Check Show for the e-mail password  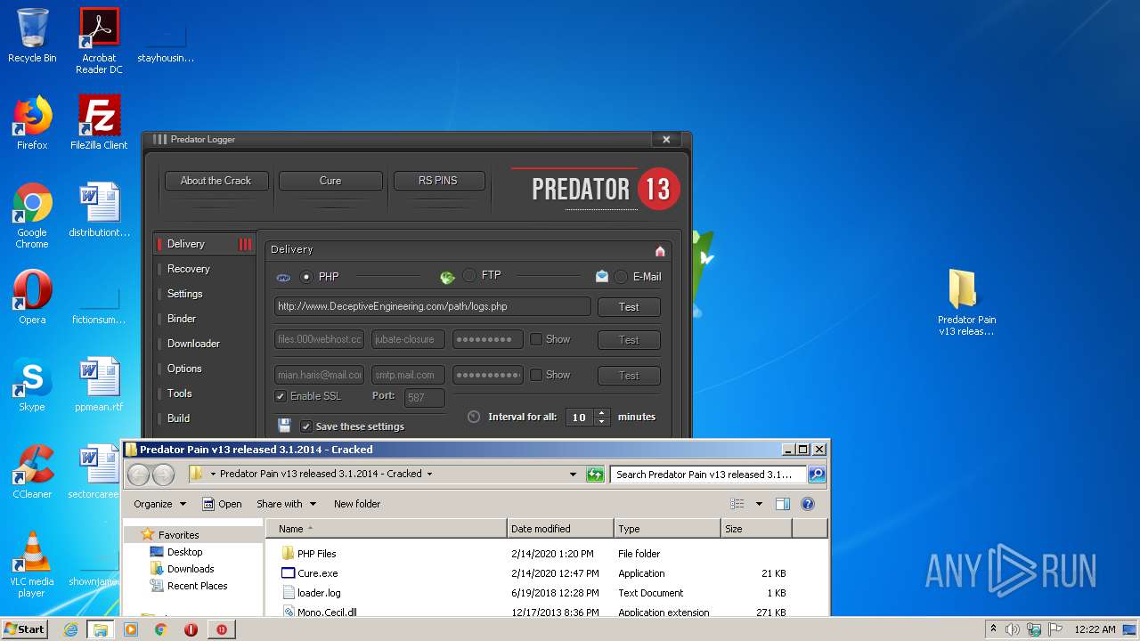[536, 375]
